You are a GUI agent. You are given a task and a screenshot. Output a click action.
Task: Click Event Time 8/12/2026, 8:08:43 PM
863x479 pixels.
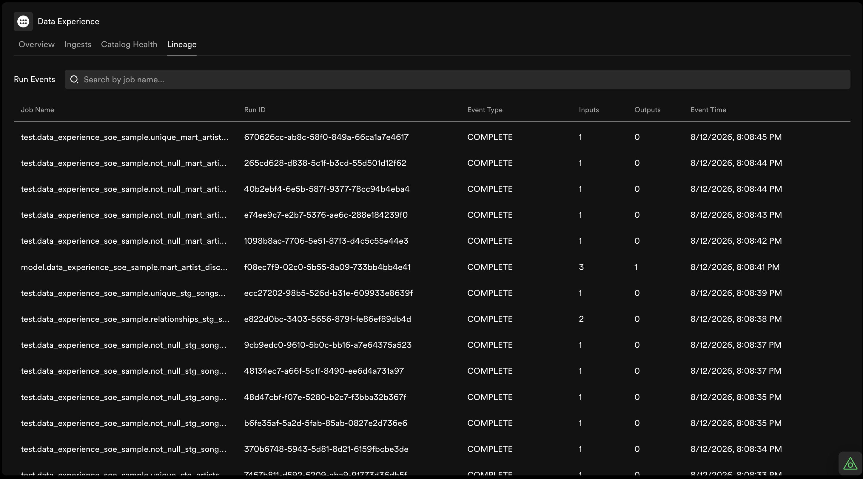click(x=736, y=215)
